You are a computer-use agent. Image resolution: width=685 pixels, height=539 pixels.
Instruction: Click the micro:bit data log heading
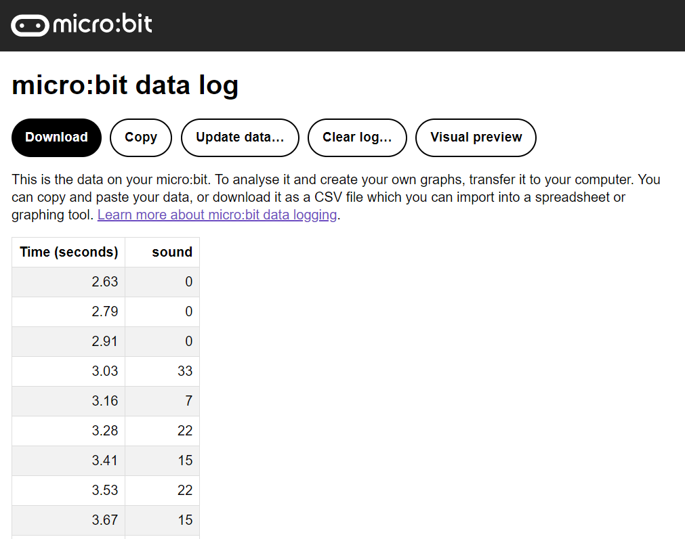click(125, 85)
